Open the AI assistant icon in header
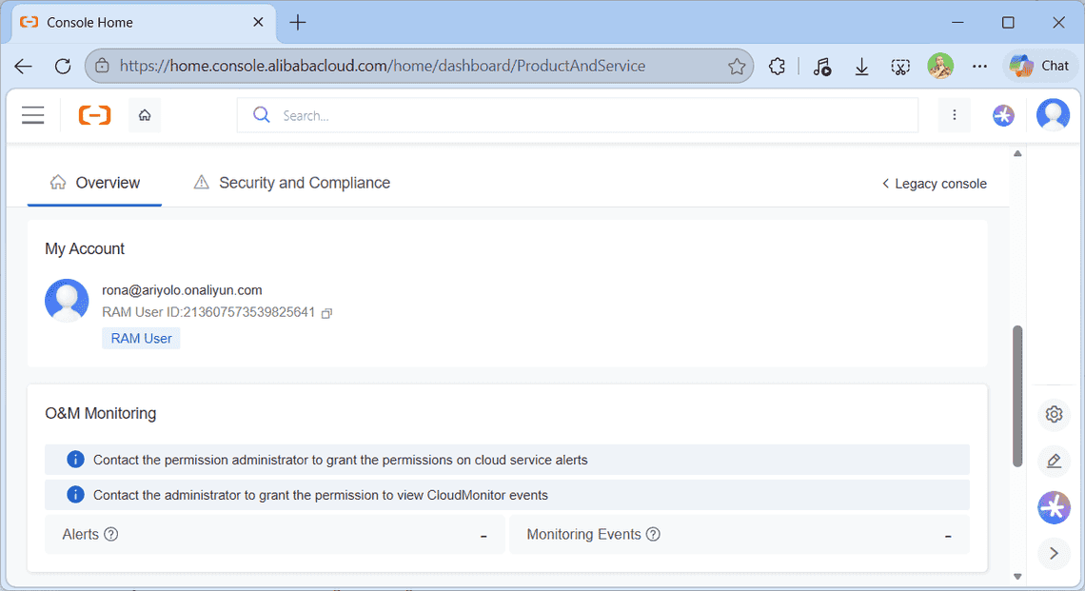Viewport: 1085px width, 591px height. tap(1003, 115)
